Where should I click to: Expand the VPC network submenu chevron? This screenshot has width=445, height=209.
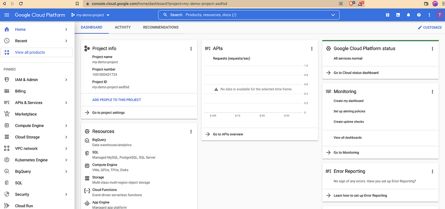(66, 148)
